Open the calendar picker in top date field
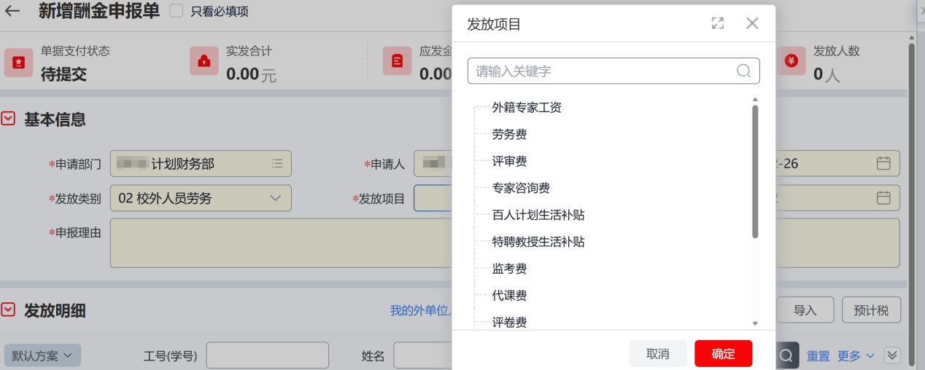925x370 pixels. 883,164
